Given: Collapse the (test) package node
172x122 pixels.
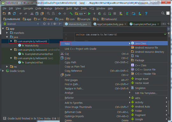Looking at the screenshot, I should pos(11,58).
